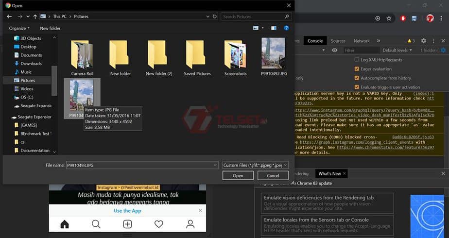Image resolution: width=449 pixels, height=238 pixels.
Task: Toggle Autocomplete from history checkbox
Action: pyautogui.click(x=357, y=78)
